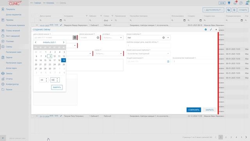The width and height of the screenshot is (250, 141).
Task: Open the cabinet dropdown left of status field
Action: point(90,54)
